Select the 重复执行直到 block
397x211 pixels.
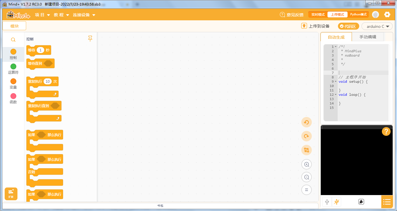[44, 111]
